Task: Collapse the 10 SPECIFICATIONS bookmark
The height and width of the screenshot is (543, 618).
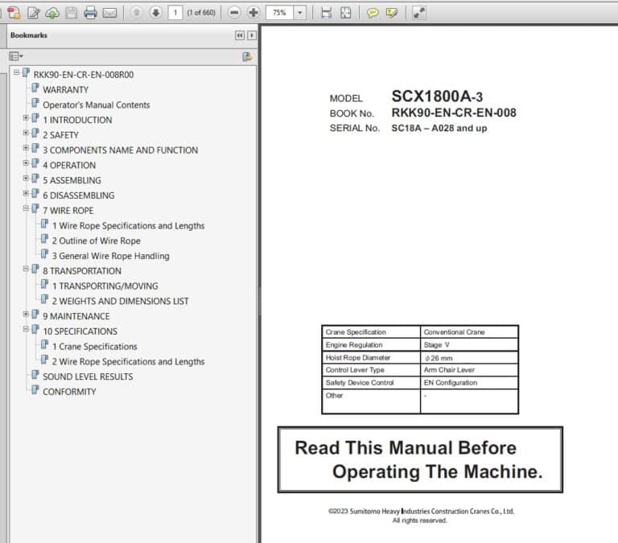Action: (x=26, y=330)
